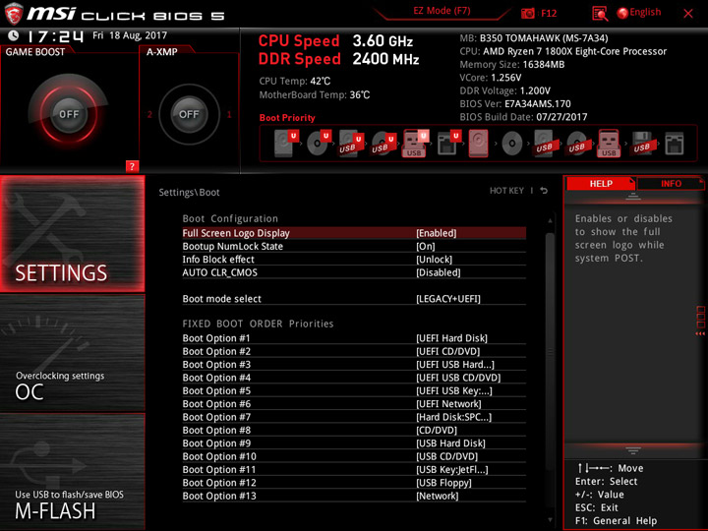
Task: Choose A-XMP profile 1
Action: pos(229,114)
